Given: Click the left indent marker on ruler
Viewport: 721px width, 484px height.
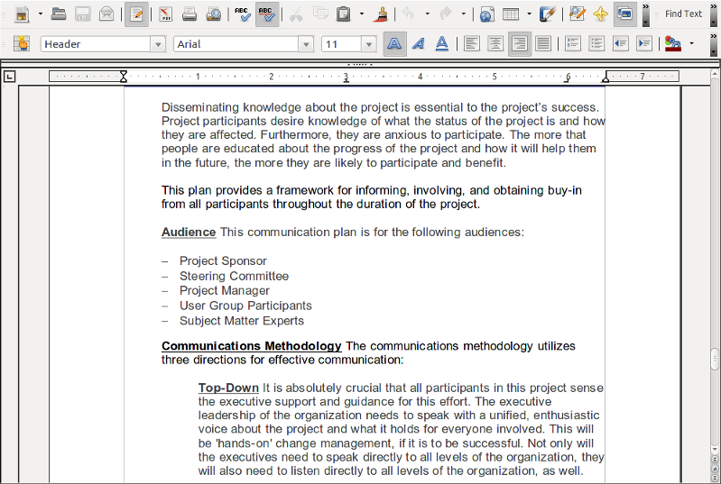Looking at the screenshot, I should coord(124,77).
